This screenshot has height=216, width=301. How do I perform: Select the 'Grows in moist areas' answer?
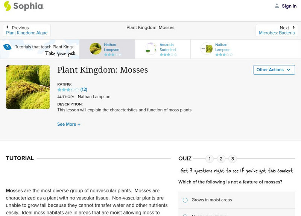coord(185,200)
